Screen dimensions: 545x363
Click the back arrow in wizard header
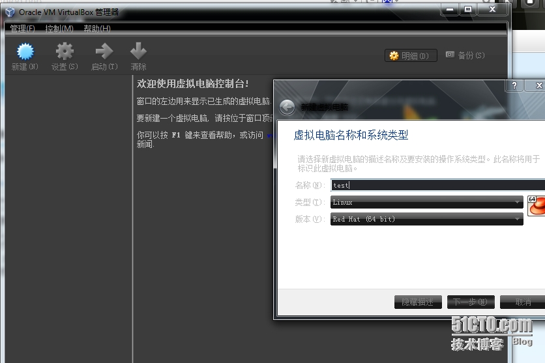click(x=287, y=107)
